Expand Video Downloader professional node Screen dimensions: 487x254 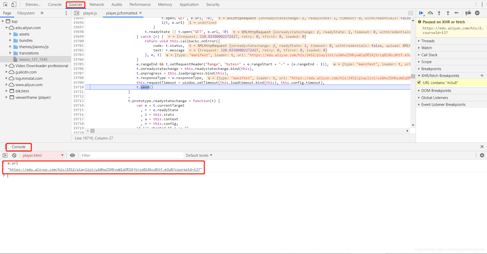click(6, 66)
